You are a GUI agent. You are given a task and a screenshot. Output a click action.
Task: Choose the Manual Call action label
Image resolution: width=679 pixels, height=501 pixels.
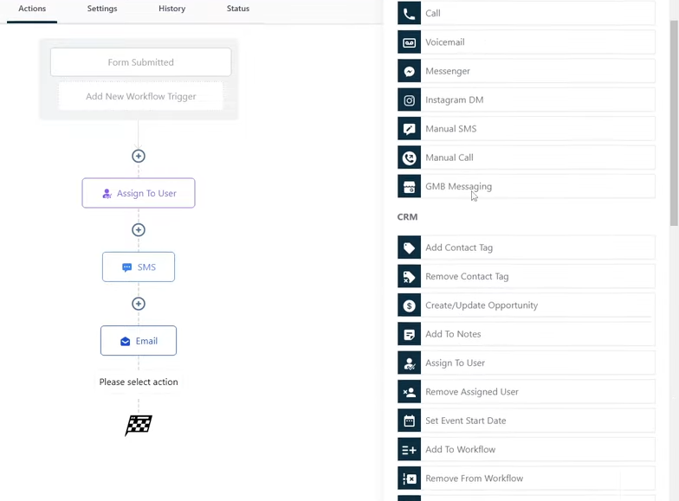449,157
